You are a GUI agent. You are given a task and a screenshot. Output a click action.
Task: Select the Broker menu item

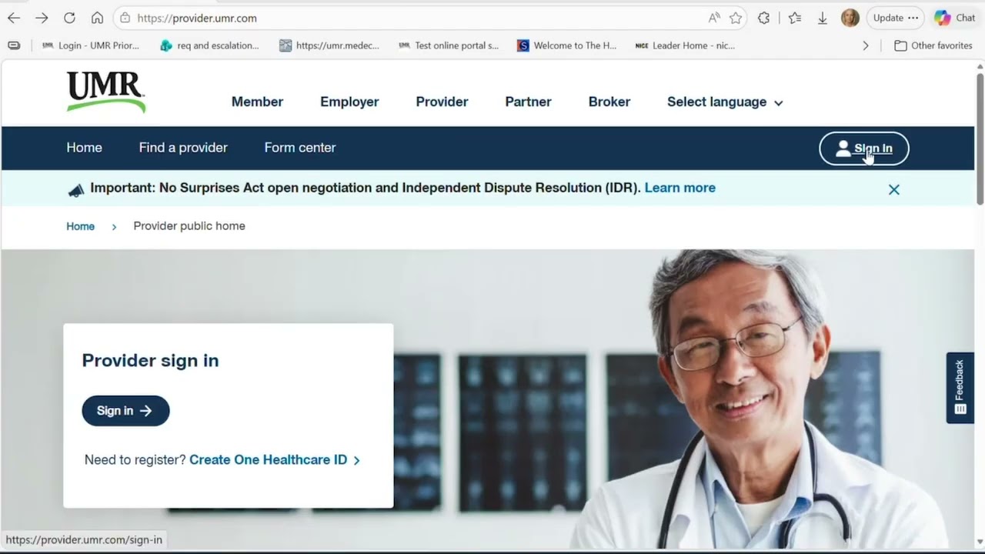609,102
